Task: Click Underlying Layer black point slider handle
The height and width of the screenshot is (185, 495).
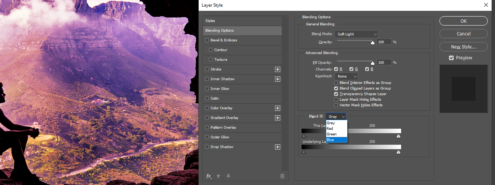Action: coord(303,152)
